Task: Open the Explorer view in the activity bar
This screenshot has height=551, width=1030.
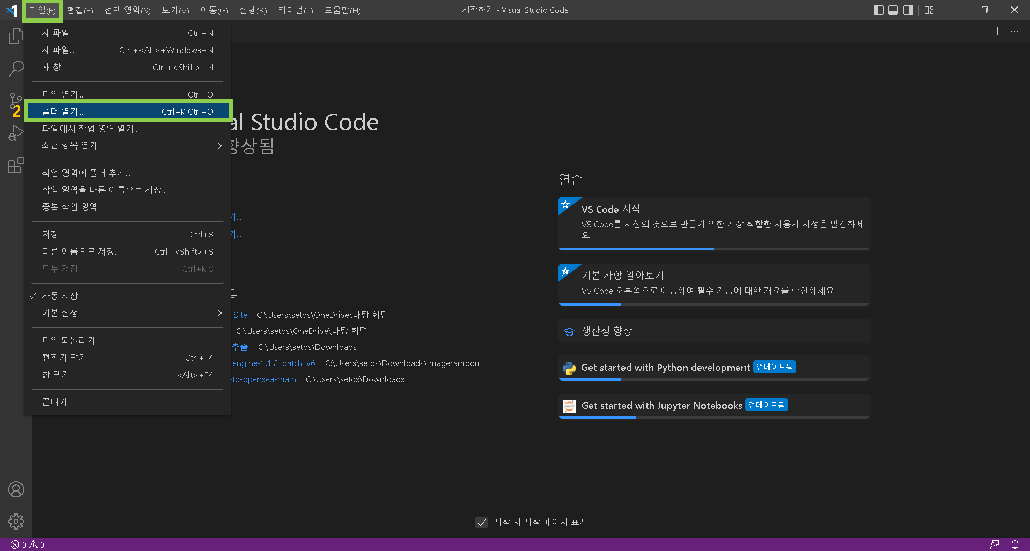Action: [x=16, y=36]
